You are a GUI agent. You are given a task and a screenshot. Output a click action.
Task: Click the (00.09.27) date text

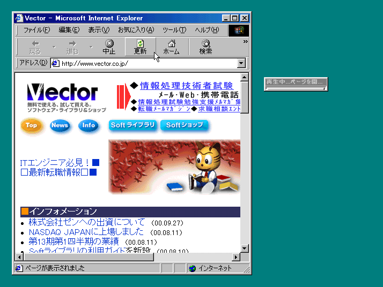167,223
